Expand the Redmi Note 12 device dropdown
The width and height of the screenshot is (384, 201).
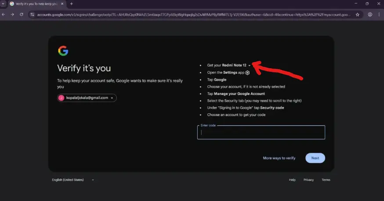249,65
